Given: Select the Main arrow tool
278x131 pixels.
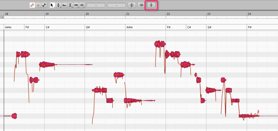Looking at the screenshot, I should 52,5.
